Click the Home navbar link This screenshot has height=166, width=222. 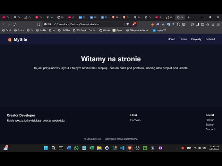[171, 39]
